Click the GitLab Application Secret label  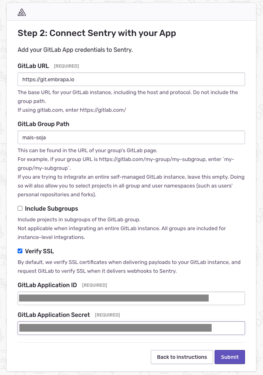tap(54, 314)
